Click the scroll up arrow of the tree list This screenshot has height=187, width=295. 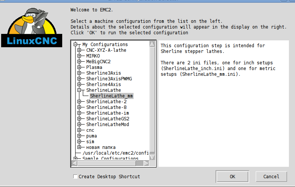[x=152, y=44]
